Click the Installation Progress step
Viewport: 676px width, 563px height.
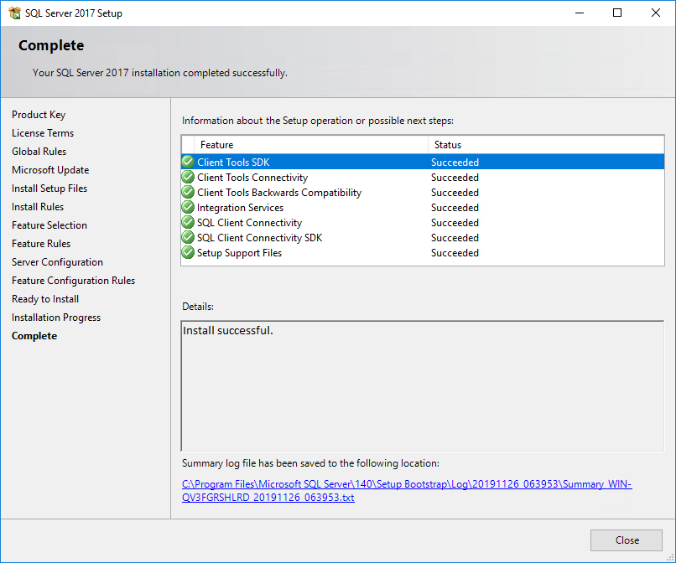pyautogui.click(x=56, y=318)
